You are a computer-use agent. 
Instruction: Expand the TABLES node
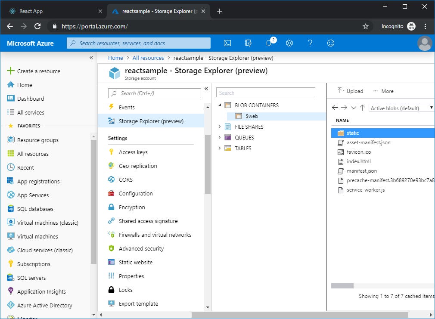(x=220, y=149)
